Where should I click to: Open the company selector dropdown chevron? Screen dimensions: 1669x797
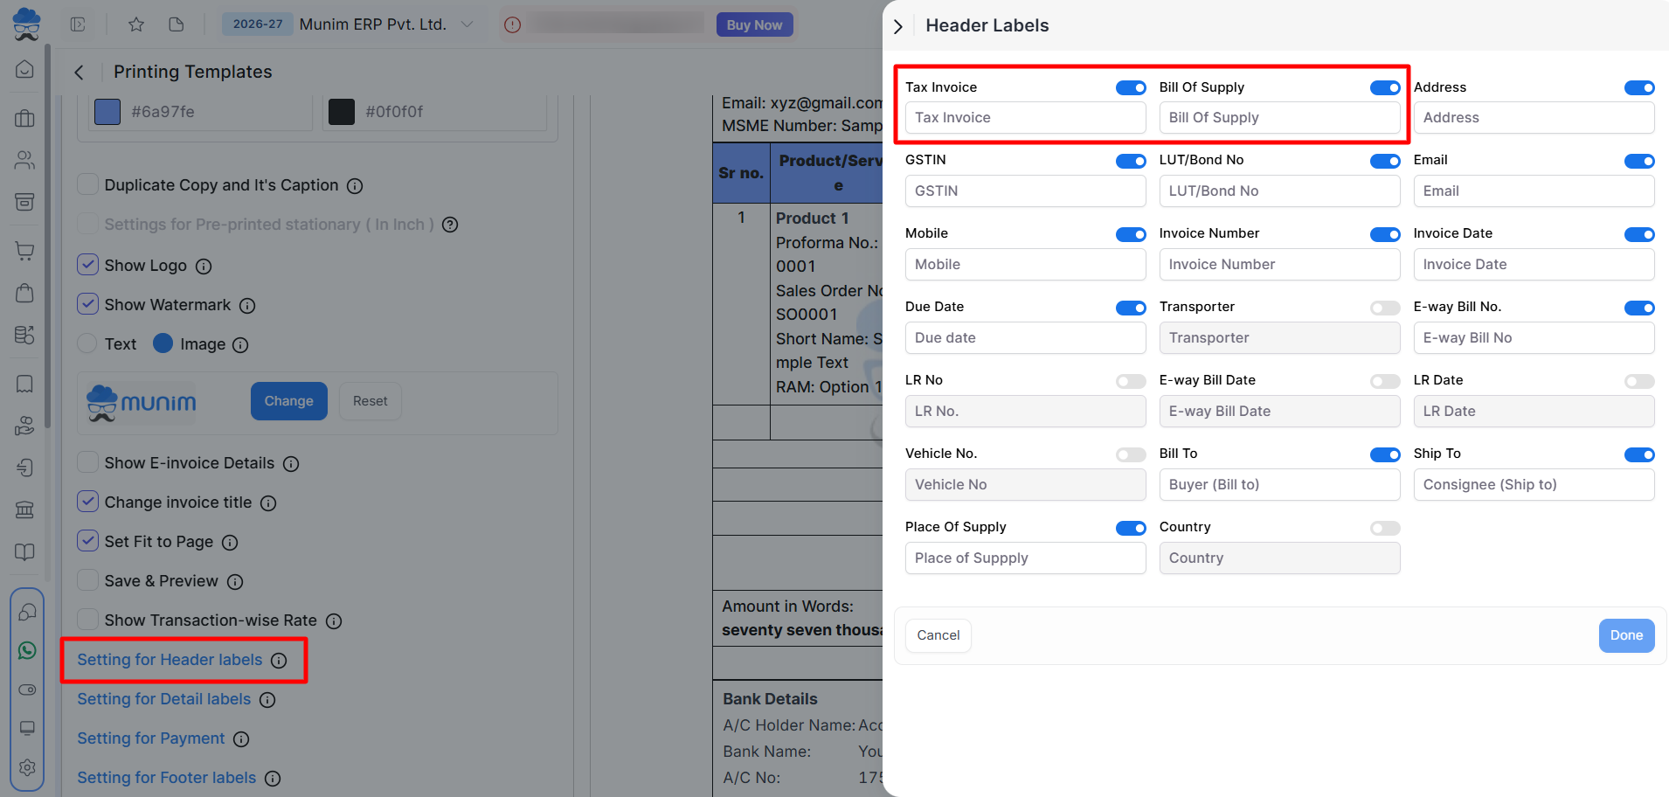467,24
